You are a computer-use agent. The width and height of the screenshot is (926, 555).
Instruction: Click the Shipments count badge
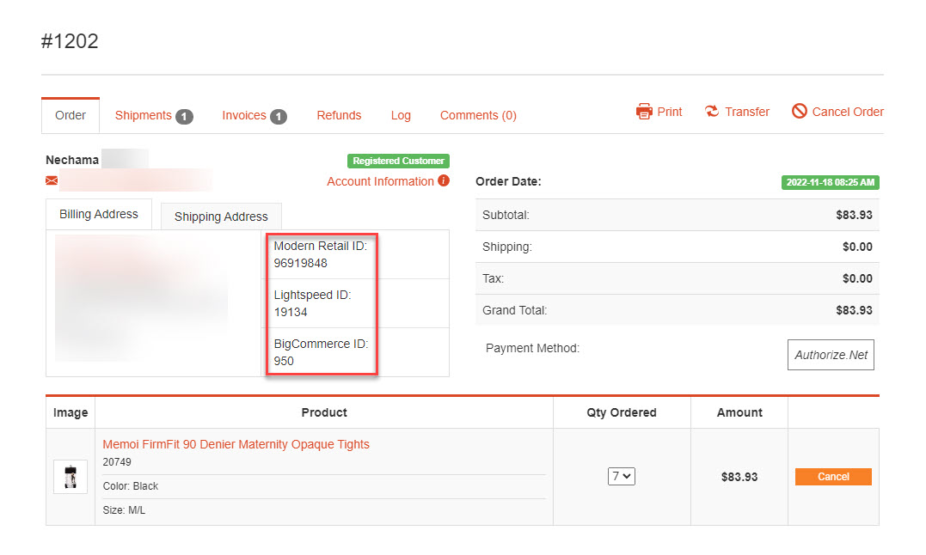click(184, 116)
